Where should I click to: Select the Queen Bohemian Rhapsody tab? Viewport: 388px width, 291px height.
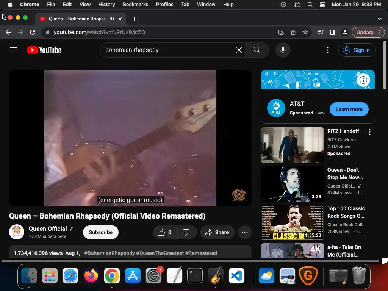[81, 19]
